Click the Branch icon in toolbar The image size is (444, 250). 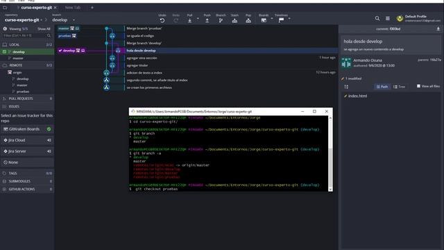(221, 20)
